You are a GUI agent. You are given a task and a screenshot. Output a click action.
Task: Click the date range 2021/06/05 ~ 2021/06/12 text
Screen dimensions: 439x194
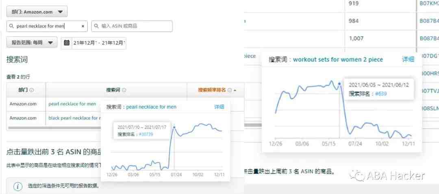[x=378, y=85]
